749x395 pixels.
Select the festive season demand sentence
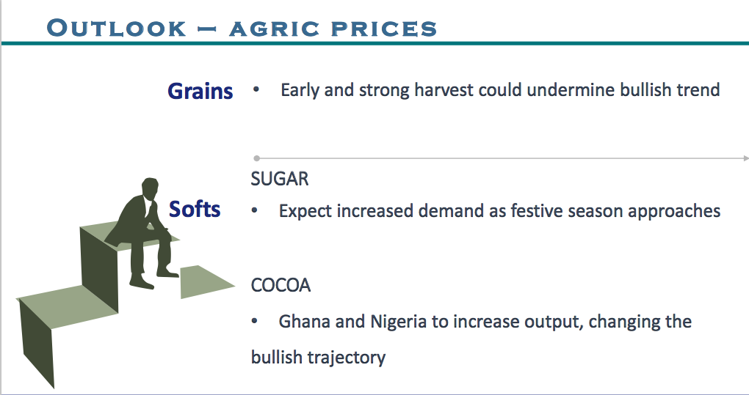pos(499,211)
